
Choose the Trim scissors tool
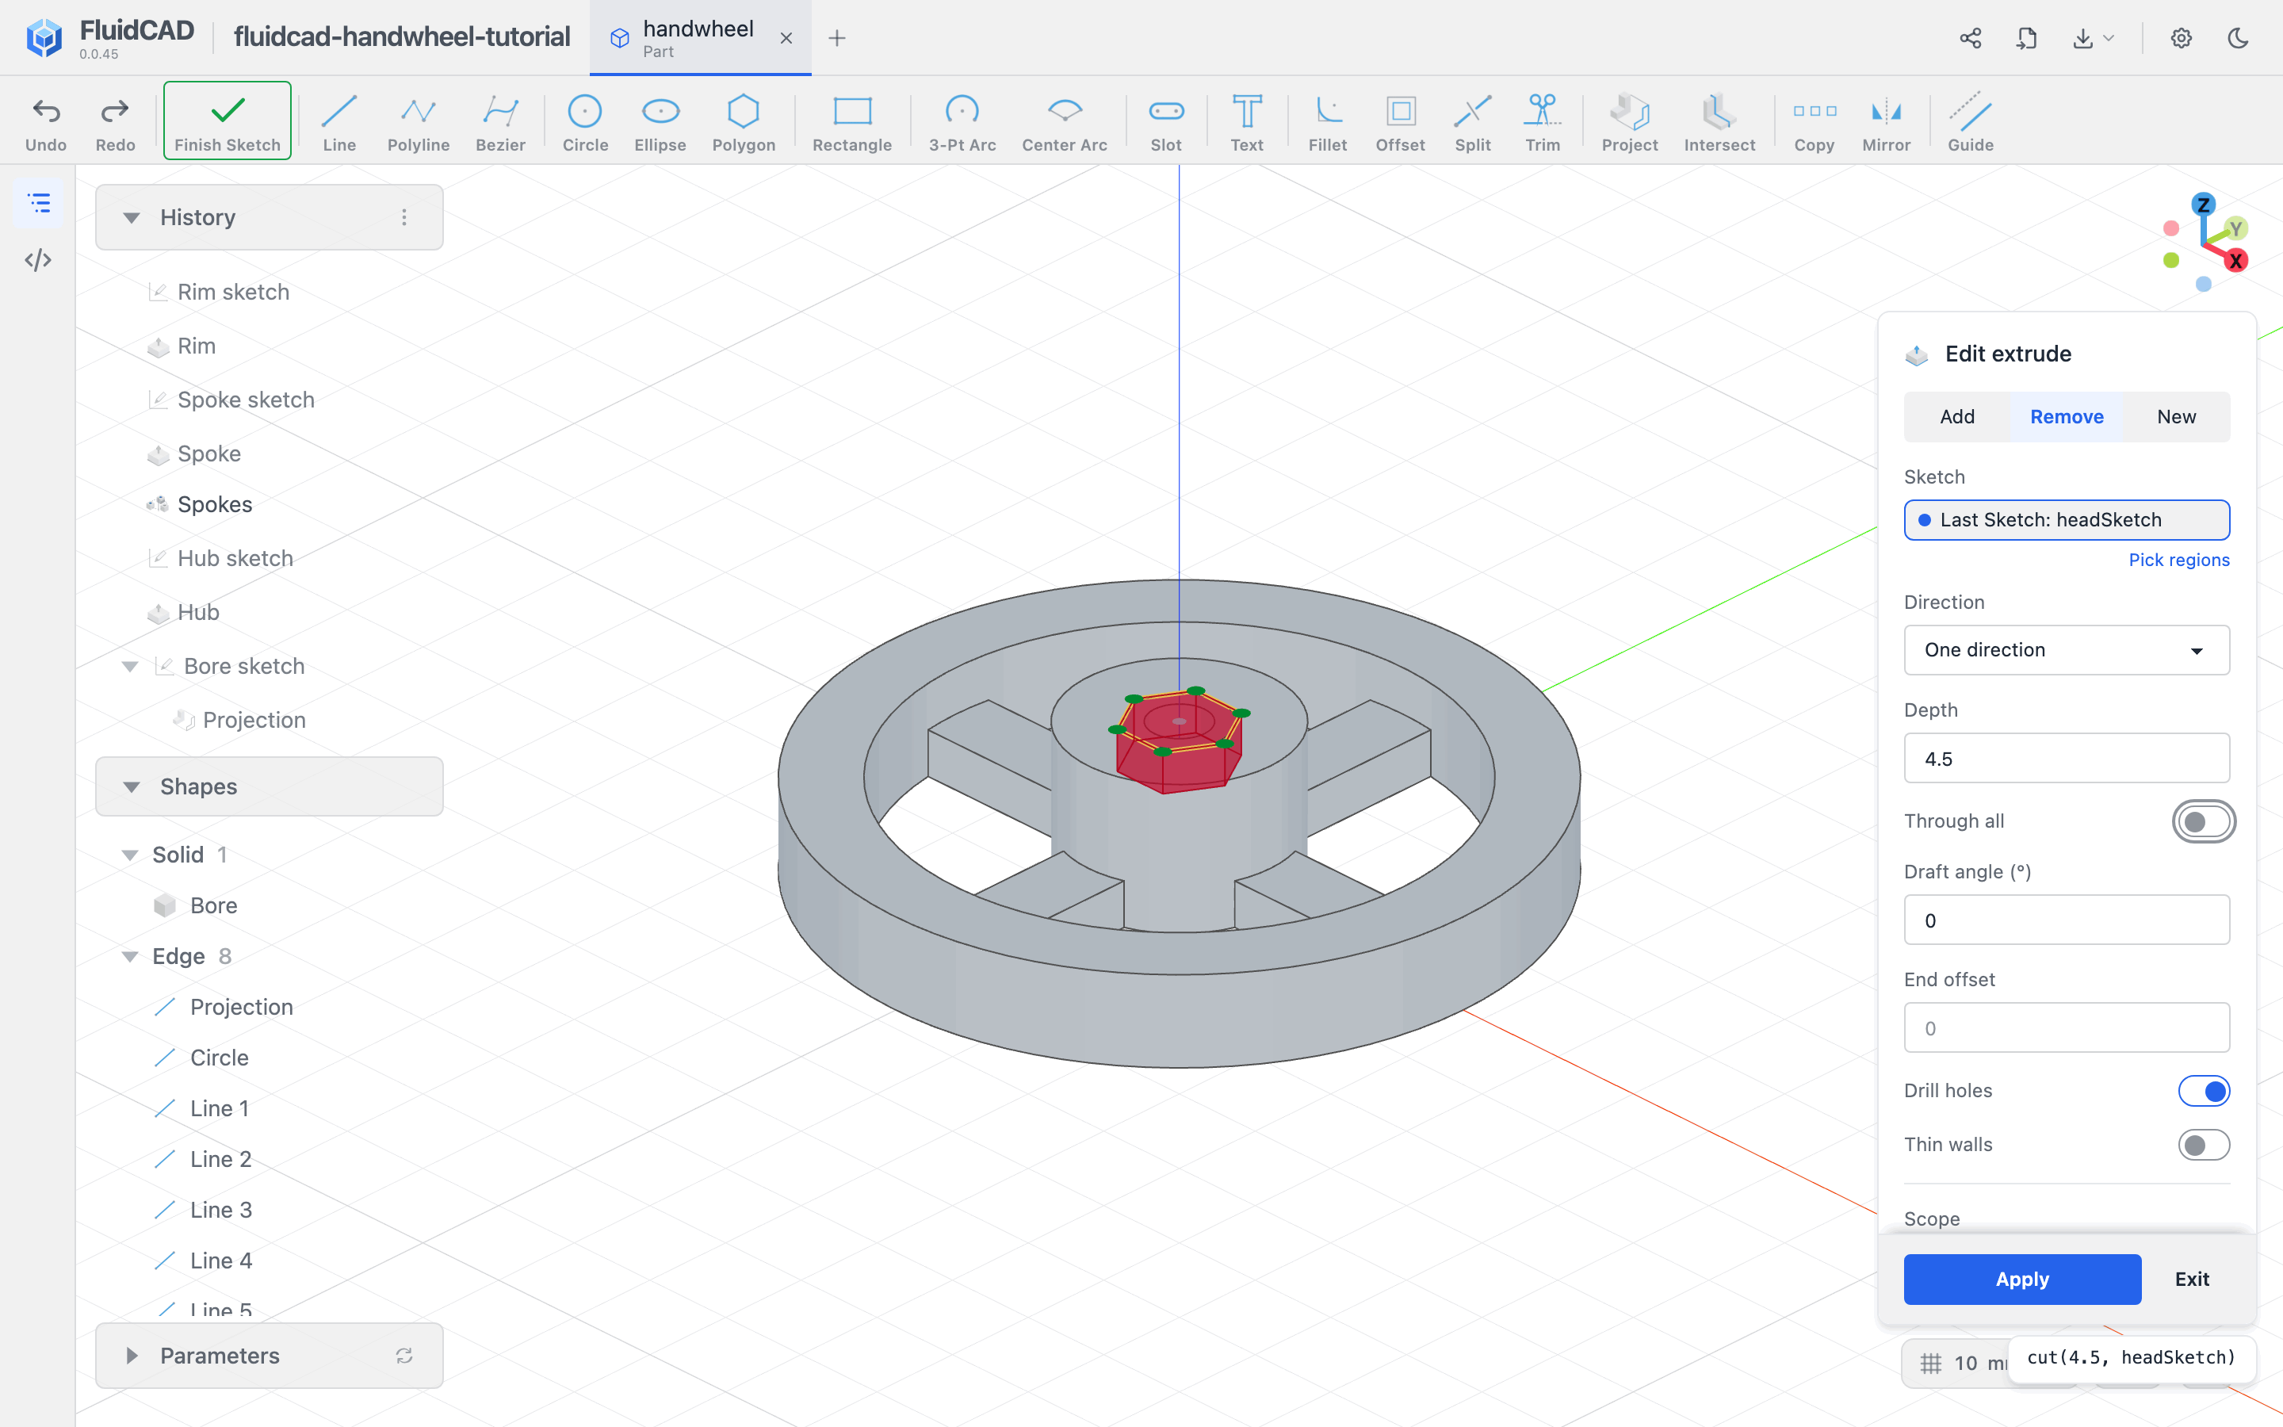[x=1543, y=123]
